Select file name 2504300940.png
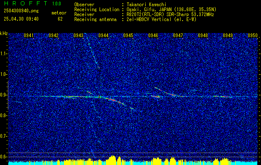Screen dimensions: 261x165 point(21,11)
